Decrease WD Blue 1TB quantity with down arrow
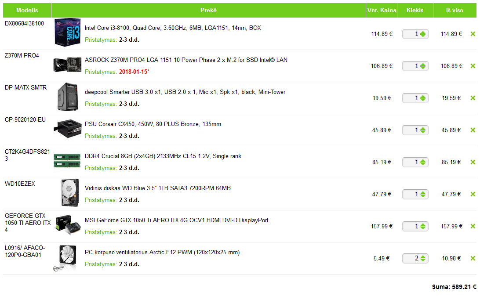Image resolution: width=480 pixels, height=296 pixels. point(423,196)
